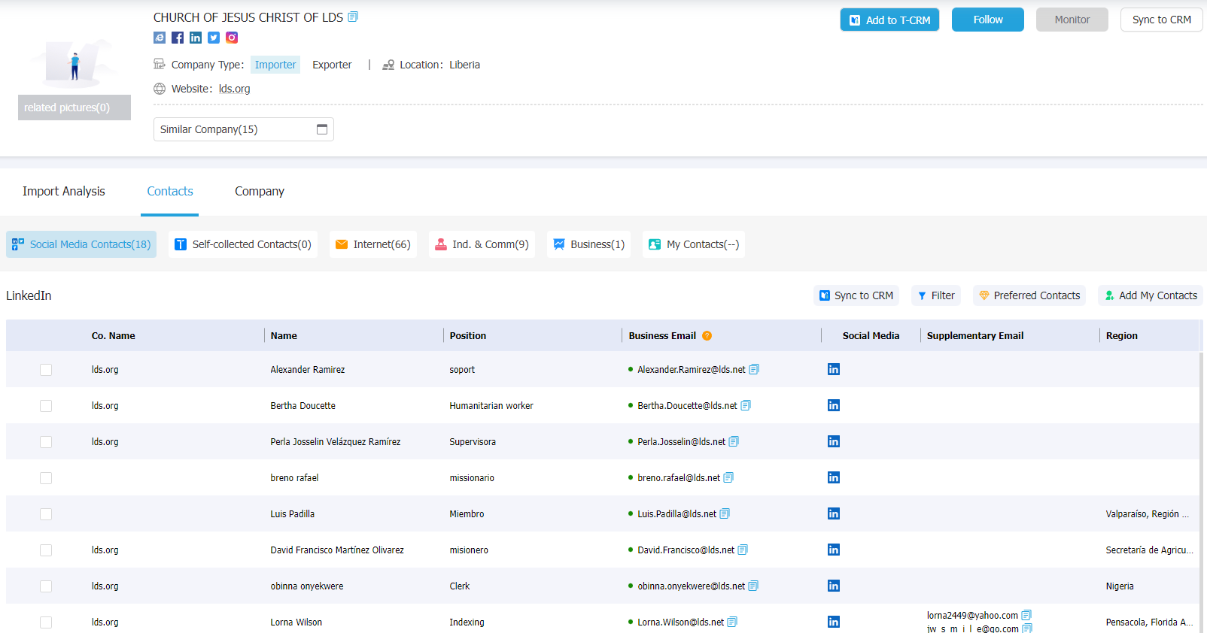1207x633 pixels.
Task: Open the company's Instagram icon
Action: pyautogui.click(x=232, y=38)
